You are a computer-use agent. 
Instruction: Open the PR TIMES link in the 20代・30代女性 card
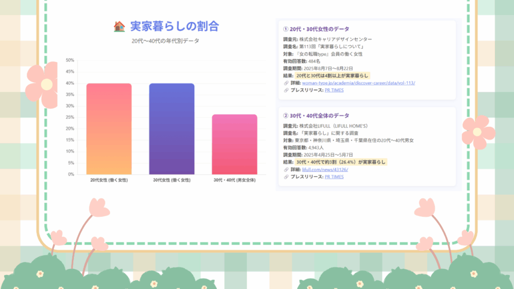point(334,90)
